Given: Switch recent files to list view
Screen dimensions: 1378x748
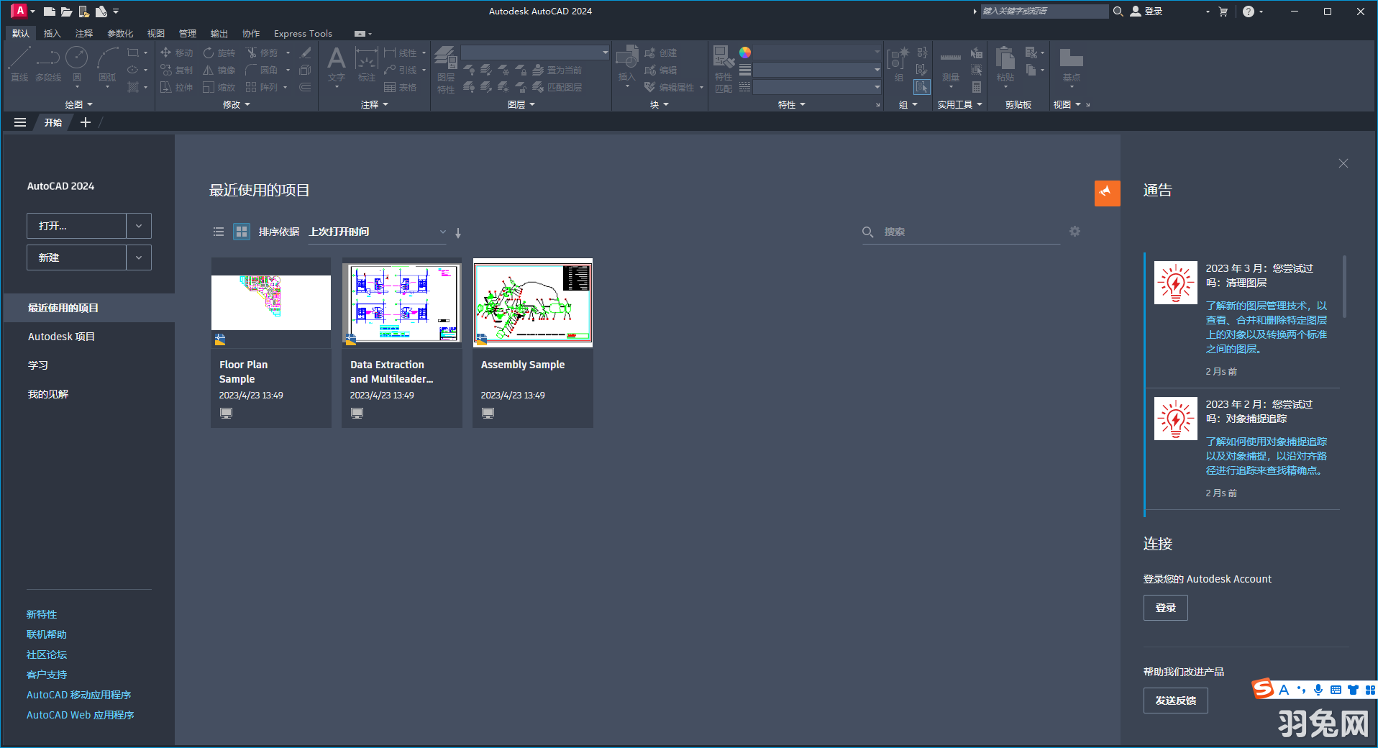Looking at the screenshot, I should (219, 232).
